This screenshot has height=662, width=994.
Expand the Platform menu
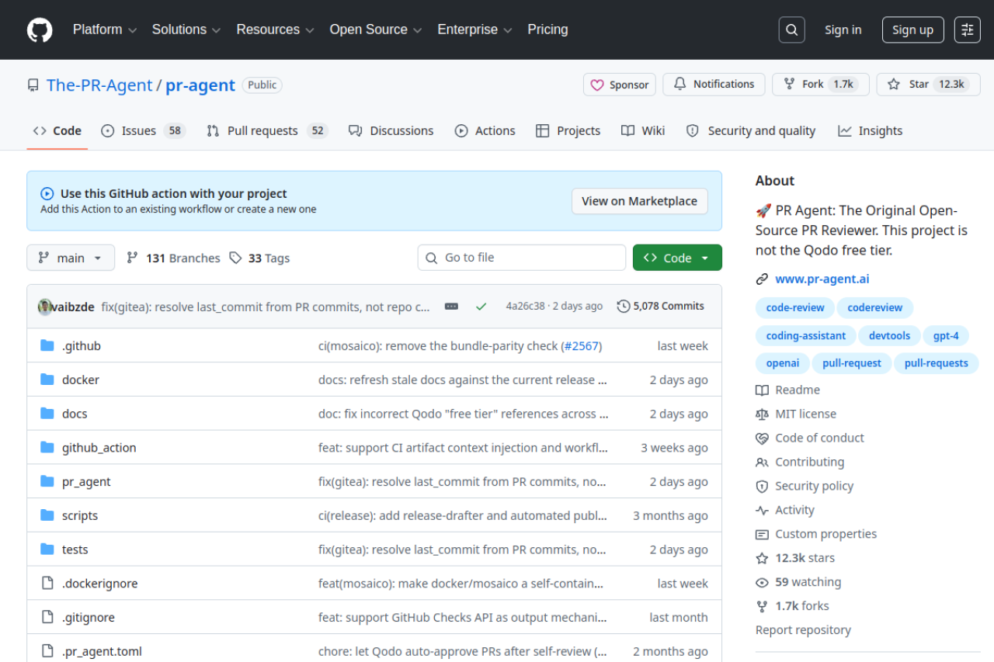click(105, 29)
